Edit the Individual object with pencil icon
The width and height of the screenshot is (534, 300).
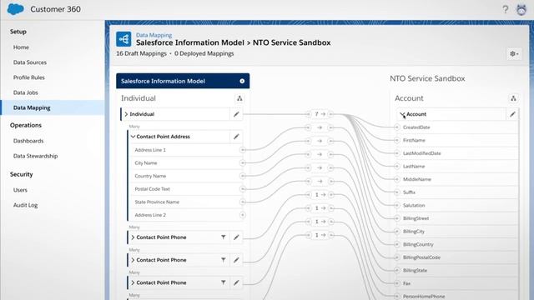(x=236, y=114)
